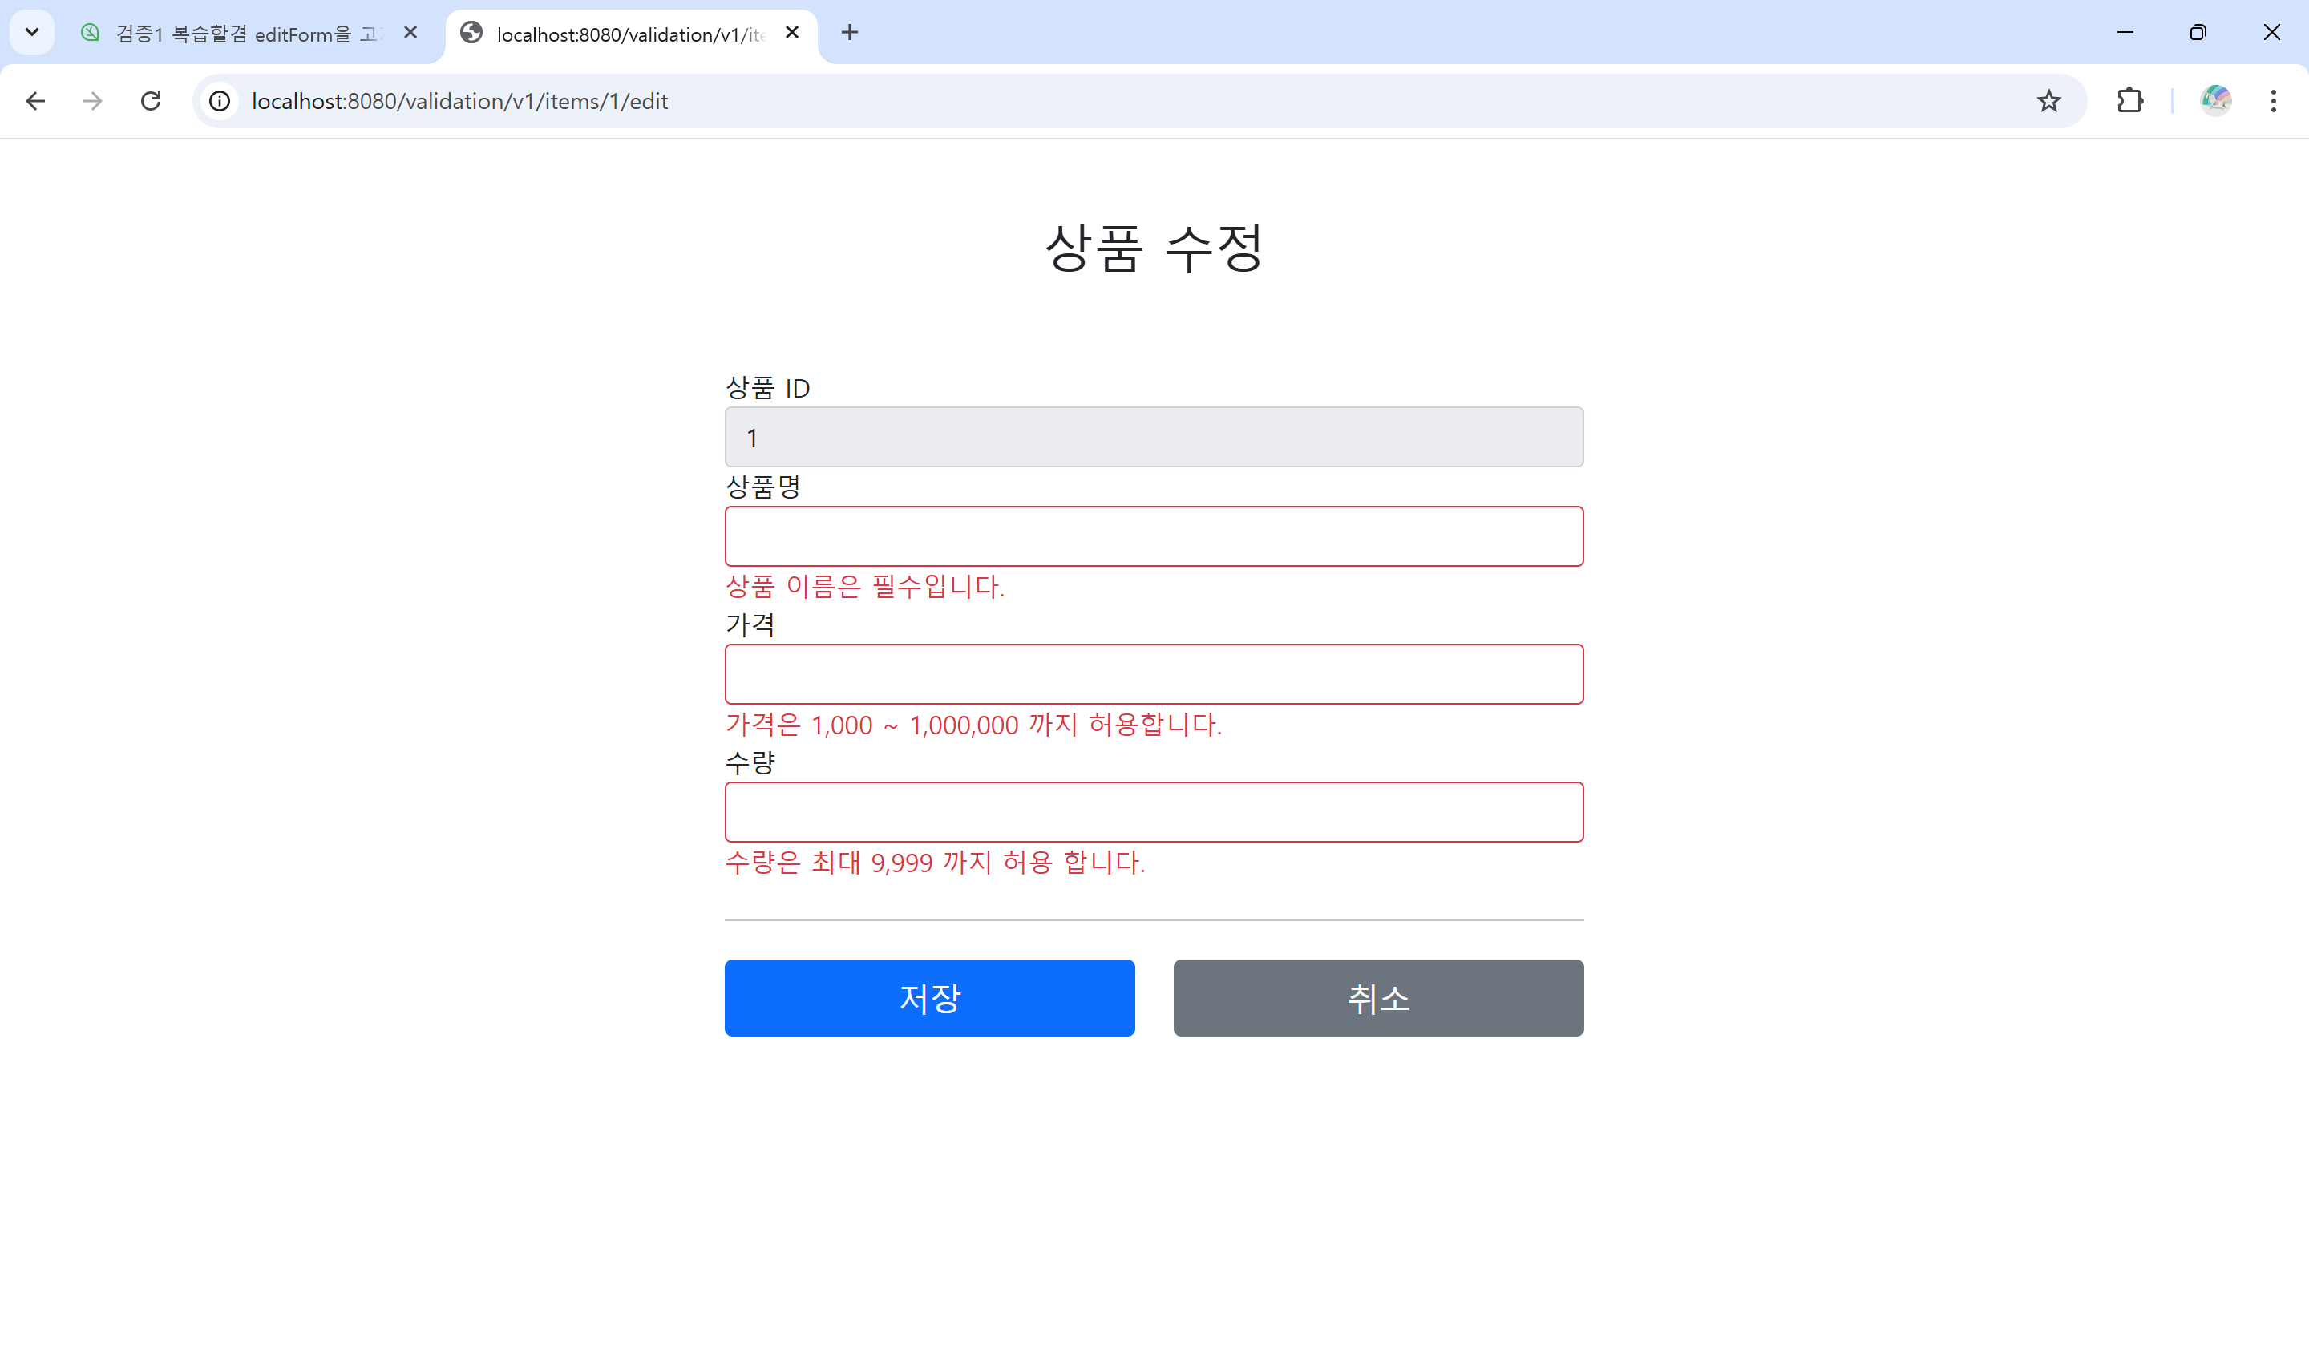Open the Chrome three-dot menu
The height and width of the screenshot is (1366, 2309).
pos(2273,101)
